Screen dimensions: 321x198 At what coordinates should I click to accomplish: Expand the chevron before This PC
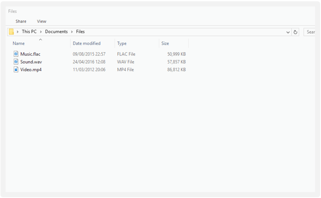18,32
